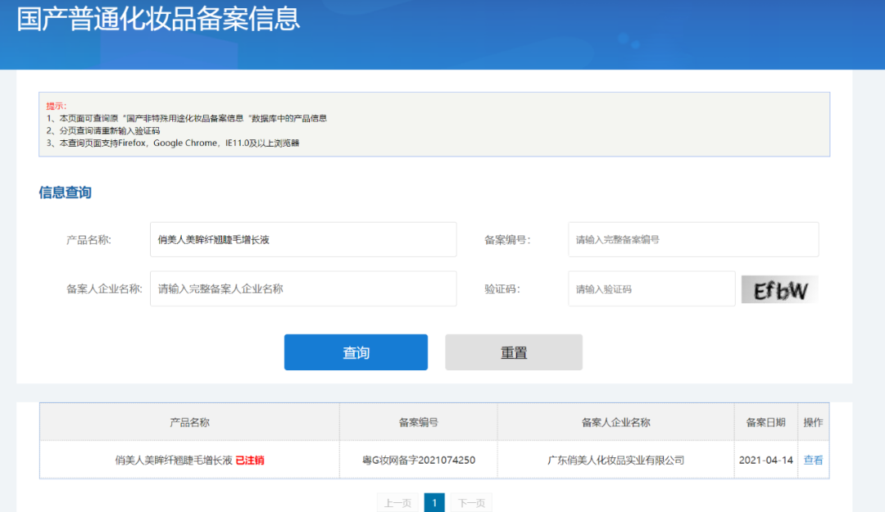
Task: Click company name 广东俏美人化妆品实业有限公司
Action: point(615,460)
